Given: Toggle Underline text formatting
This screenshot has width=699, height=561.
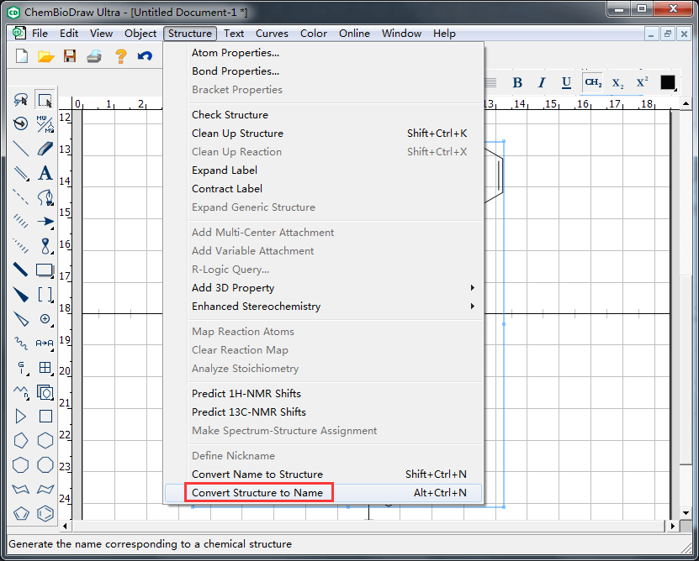Looking at the screenshot, I should pyautogui.click(x=566, y=82).
